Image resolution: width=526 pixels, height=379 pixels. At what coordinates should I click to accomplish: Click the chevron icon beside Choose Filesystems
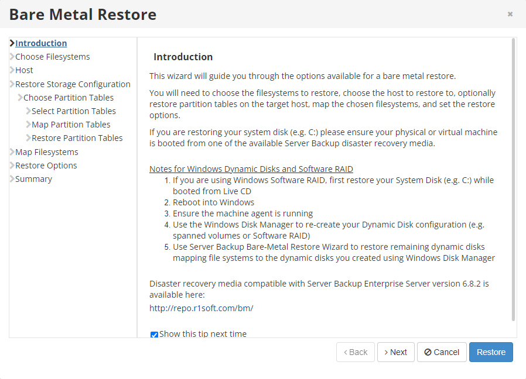pos(12,57)
